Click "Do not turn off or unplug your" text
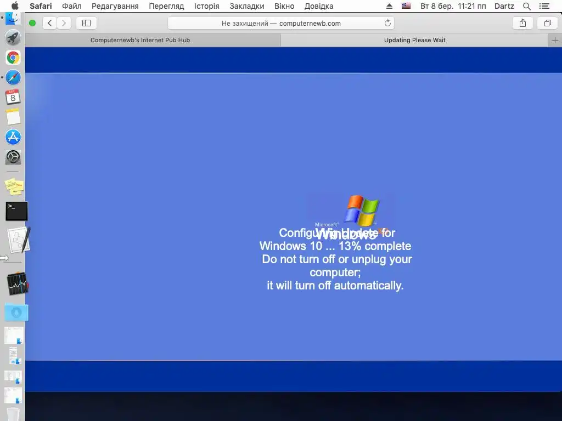This screenshot has height=421, width=562. pyautogui.click(x=337, y=259)
